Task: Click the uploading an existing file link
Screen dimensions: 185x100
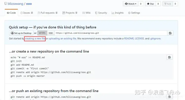Action: (x=62, y=38)
